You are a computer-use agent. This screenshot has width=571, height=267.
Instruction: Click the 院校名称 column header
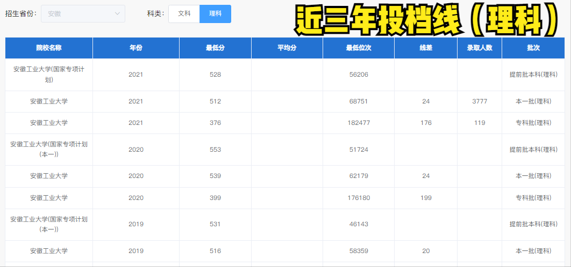(x=49, y=48)
